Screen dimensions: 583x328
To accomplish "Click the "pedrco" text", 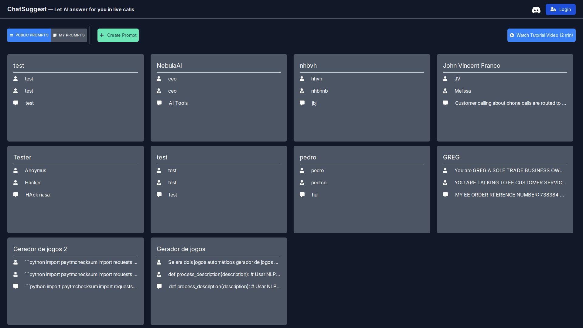I will click(x=319, y=183).
